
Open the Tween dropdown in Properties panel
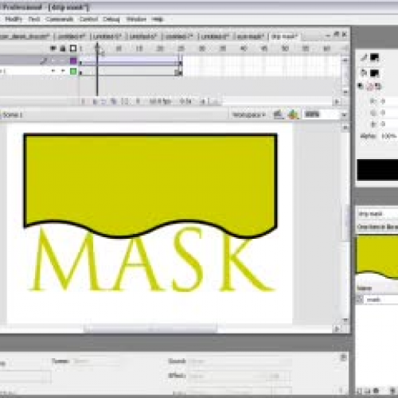tap(96, 361)
